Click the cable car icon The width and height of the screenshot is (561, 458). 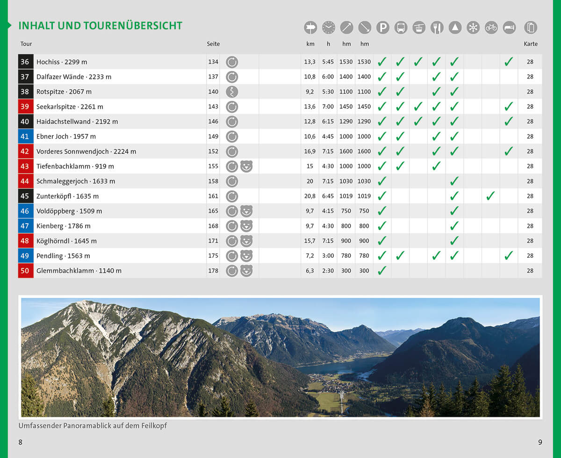click(x=419, y=28)
